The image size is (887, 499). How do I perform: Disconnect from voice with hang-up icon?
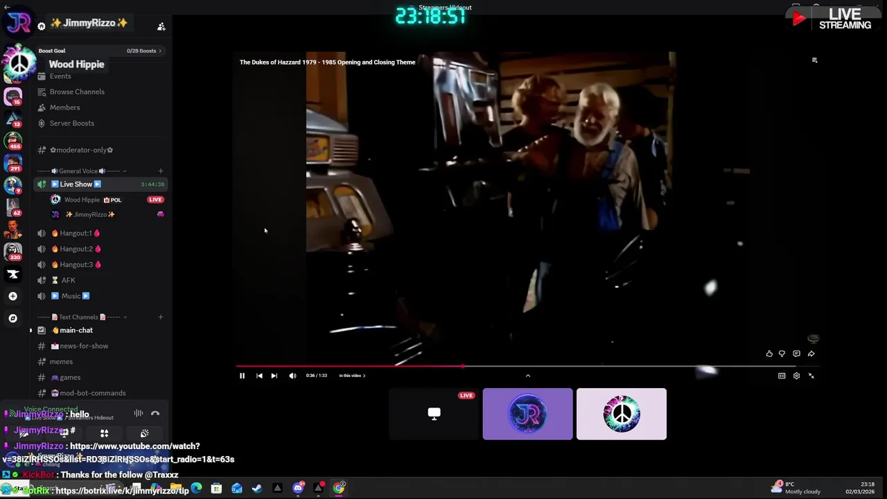click(x=155, y=414)
